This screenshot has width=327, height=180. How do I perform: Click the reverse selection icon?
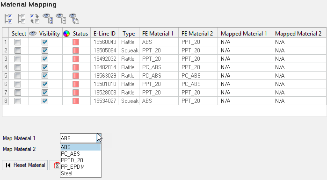coord(35,19)
